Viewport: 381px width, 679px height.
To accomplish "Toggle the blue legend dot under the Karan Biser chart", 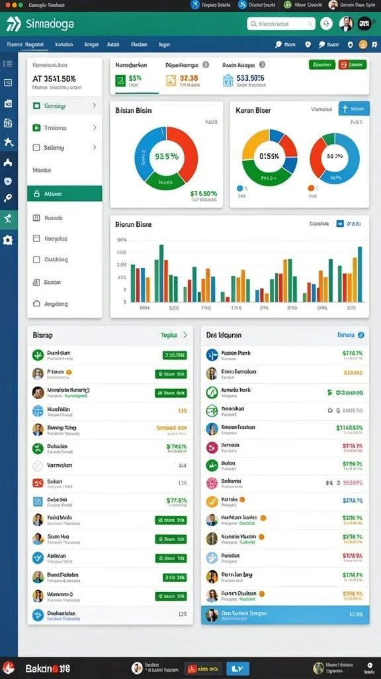I will coord(239,188).
